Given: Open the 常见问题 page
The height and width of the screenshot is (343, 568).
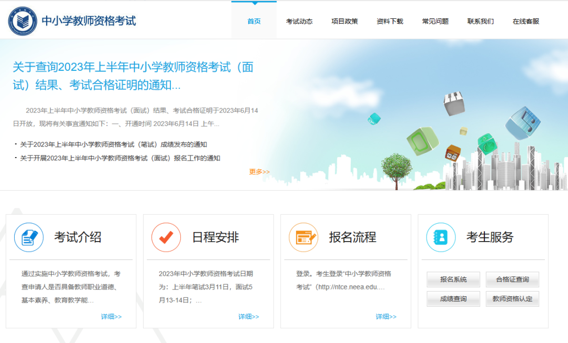Looking at the screenshot, I should pyautogui.click(x=435, y=22).
